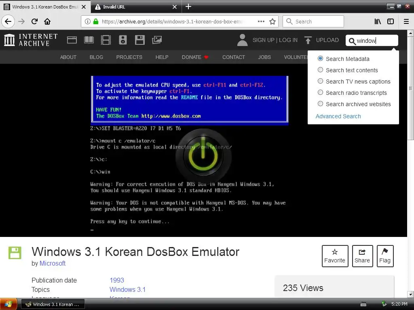This screenshot has height=310, width=414.
Task: Click the scrollbar up arrow
Action: pyautogui.click(x=410, y=33)
